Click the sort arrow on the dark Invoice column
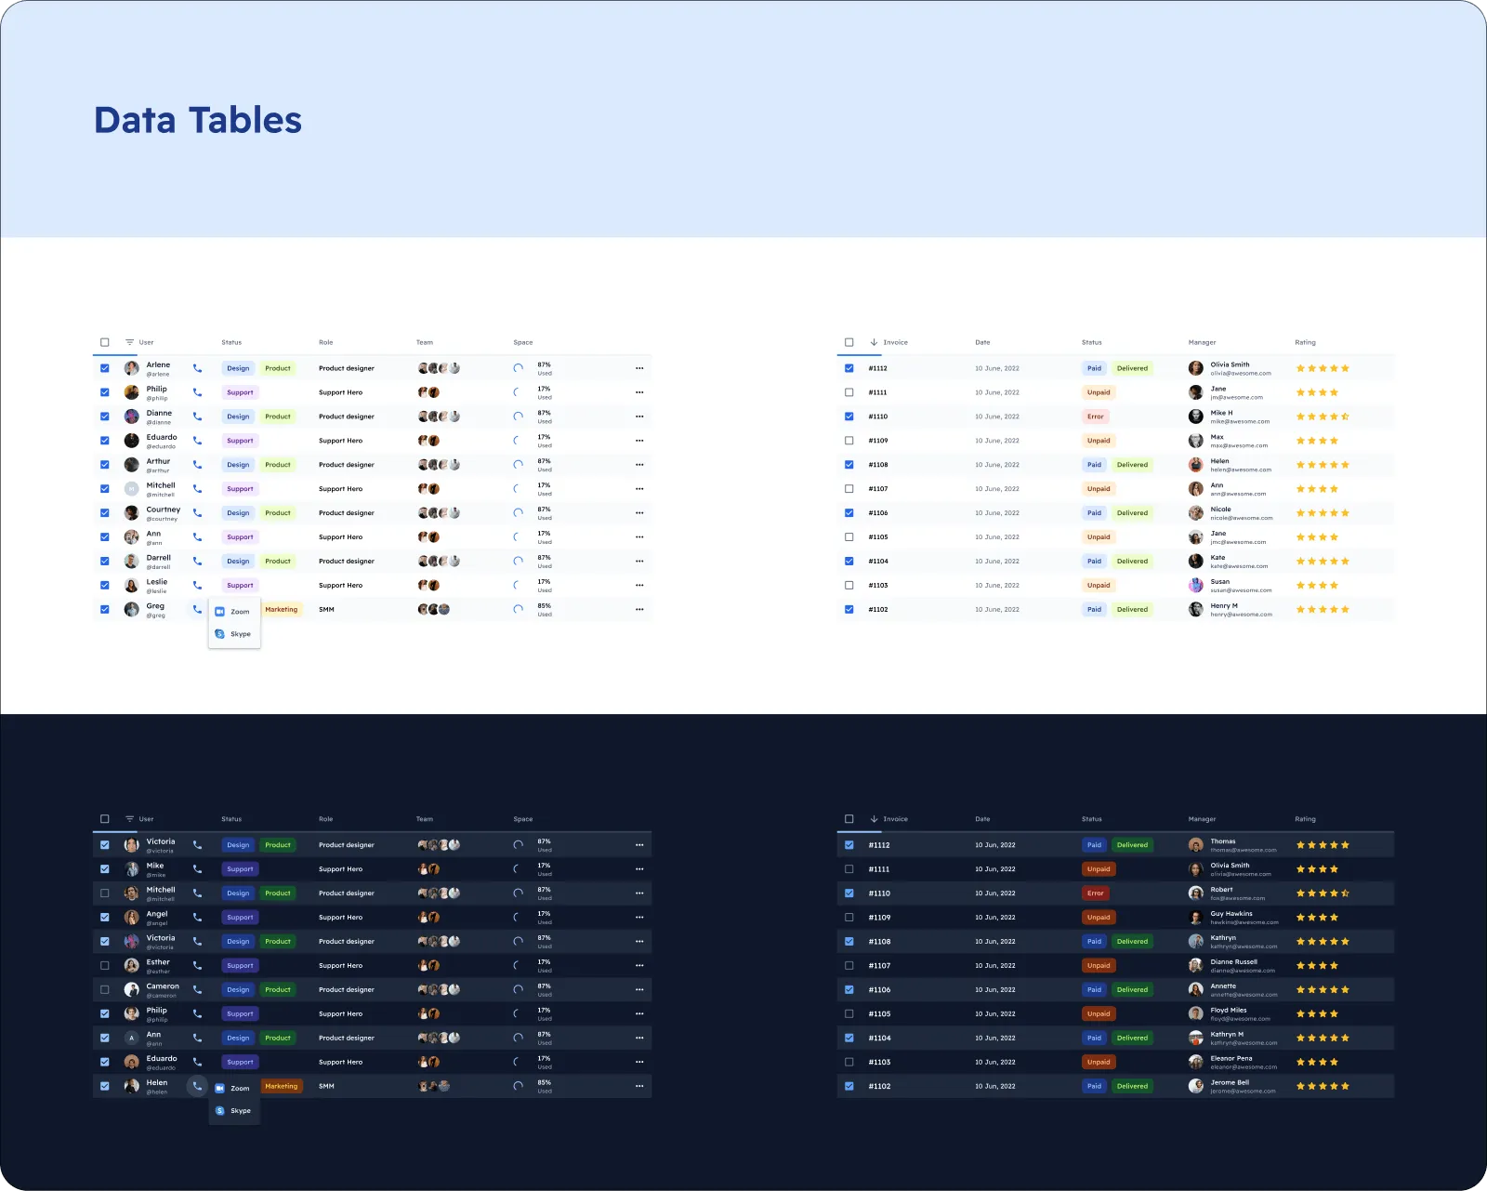This screenshot has width=1487, height=1191. pos(874,819)
